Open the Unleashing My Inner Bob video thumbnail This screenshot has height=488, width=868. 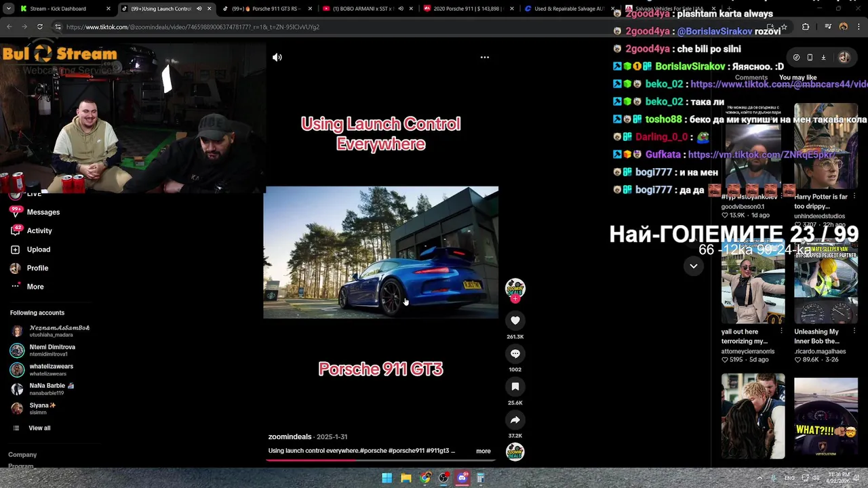(x=826, y=281)
